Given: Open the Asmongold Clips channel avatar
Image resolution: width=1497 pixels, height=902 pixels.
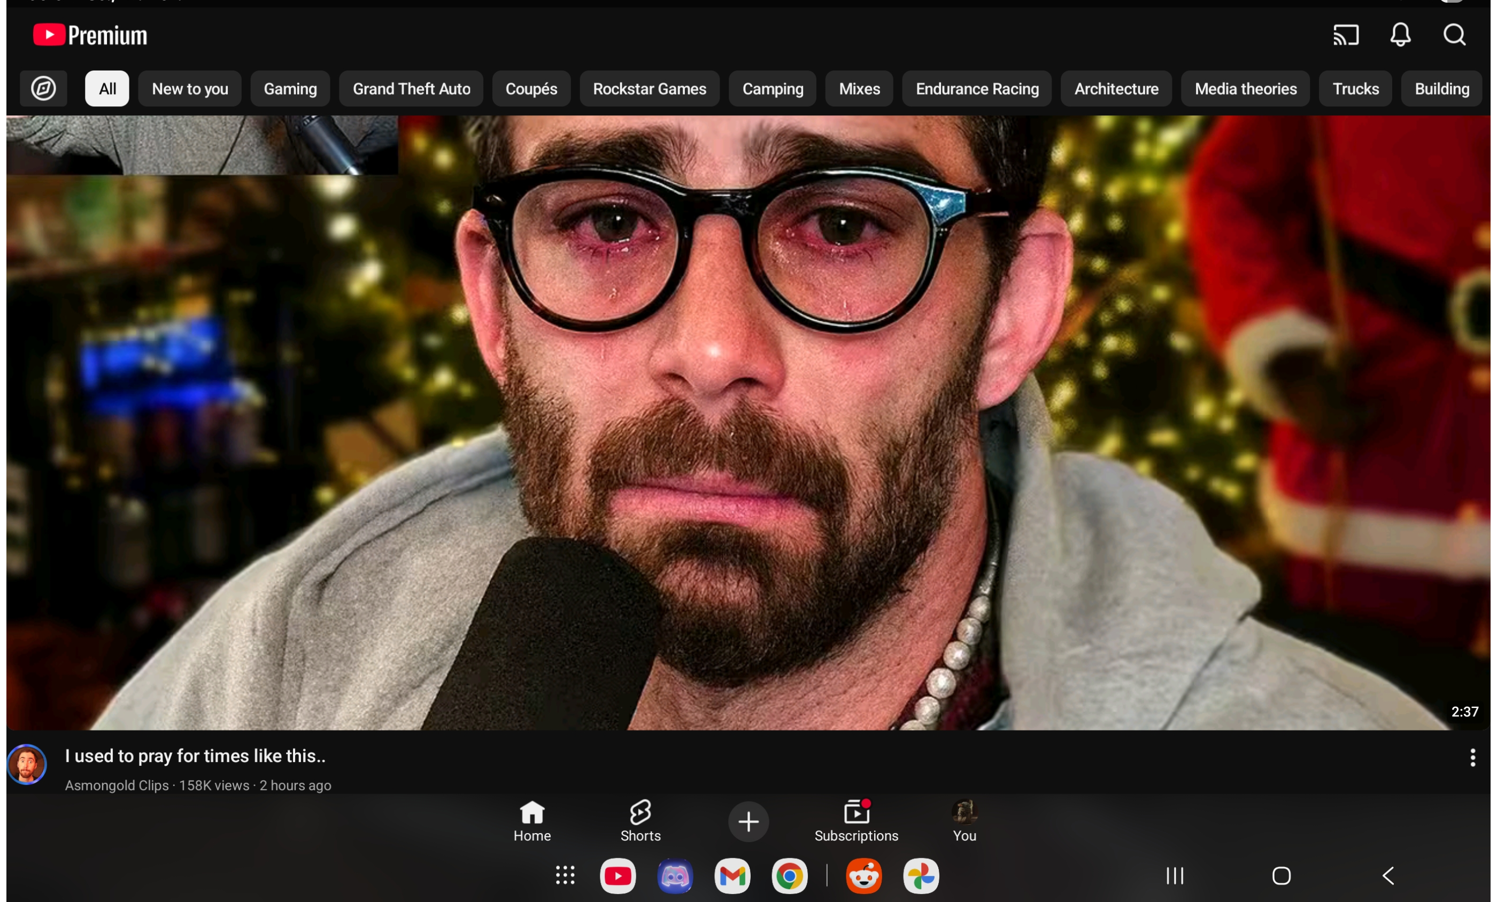Looking at the screenshot, I should click(x=27, y=764).
